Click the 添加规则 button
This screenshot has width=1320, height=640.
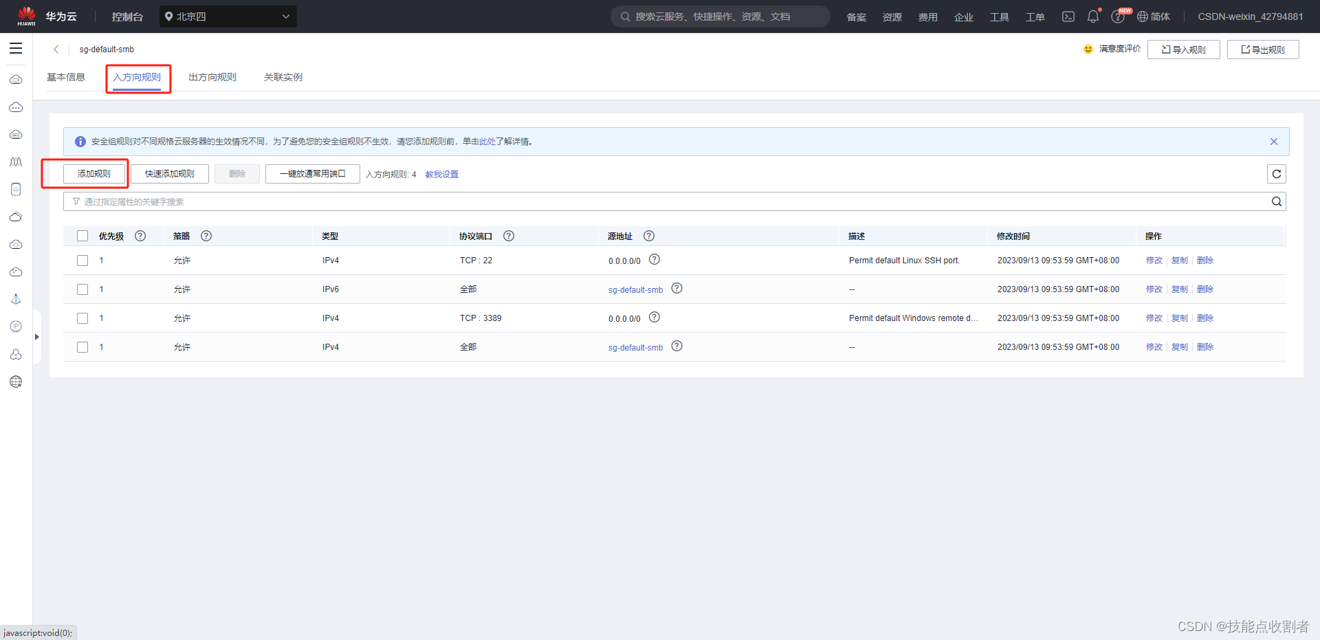(94, 174)
